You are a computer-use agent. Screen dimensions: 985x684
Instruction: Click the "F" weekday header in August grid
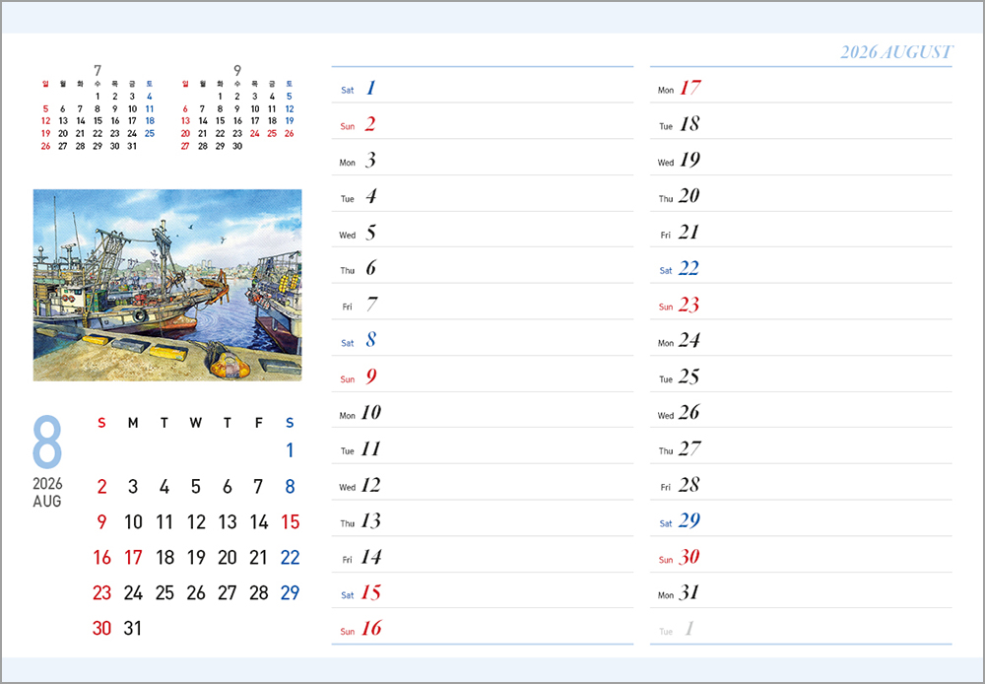pyautogui.click(x=258, y=423)
